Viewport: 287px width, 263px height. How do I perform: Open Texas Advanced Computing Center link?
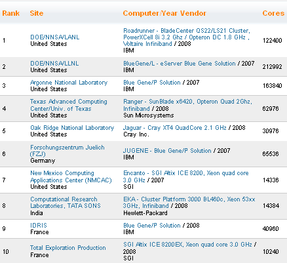coord(69,105)
